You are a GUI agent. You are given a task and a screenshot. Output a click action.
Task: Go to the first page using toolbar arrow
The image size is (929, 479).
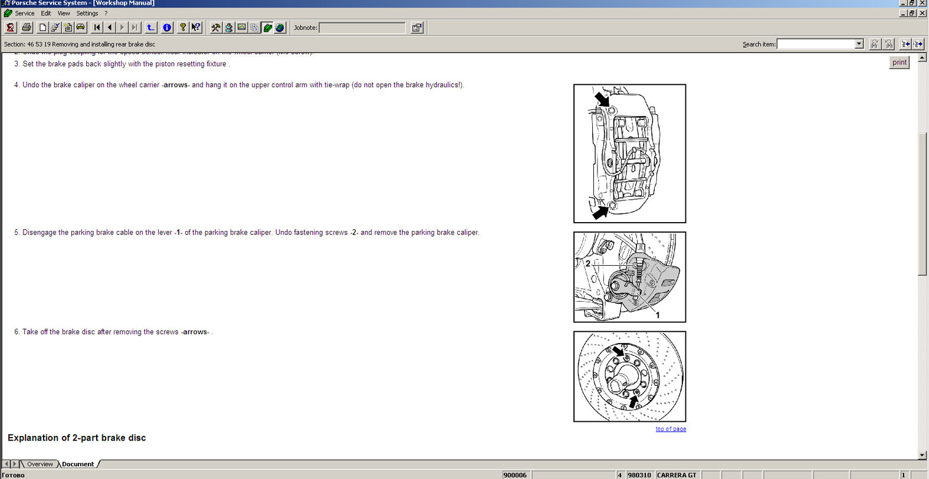pyautogui.click(x=97, y=28)
